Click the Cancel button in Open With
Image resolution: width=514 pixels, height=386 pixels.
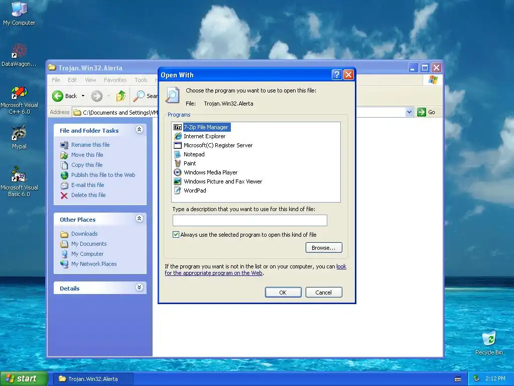[324, 293]
